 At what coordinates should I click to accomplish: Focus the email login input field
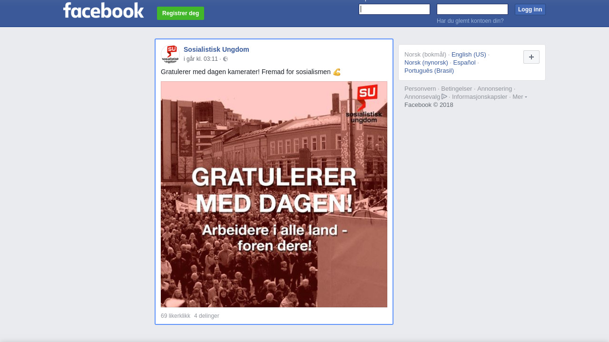click(394, 9)
